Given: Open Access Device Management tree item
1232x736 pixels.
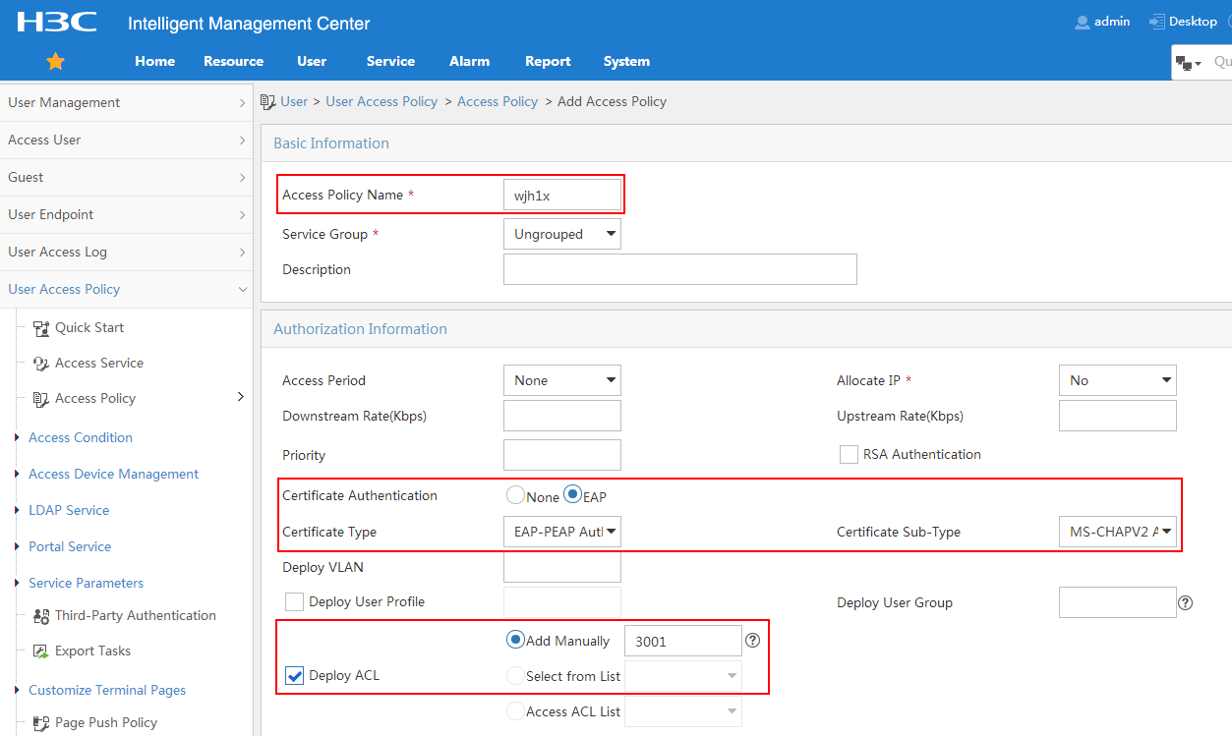Looking at the screenshot, I should coord(113,474).
